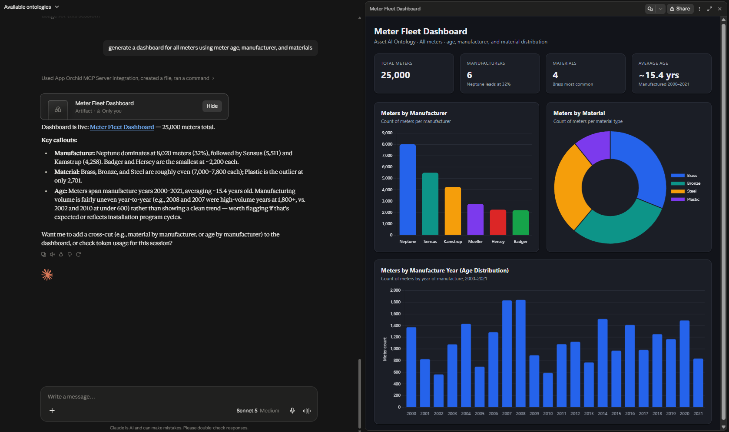Screen dimensions: 729x432
Task: Click the Meter Fleet Dashboard artifact icon
Action: [x=58, y=110]
